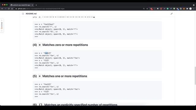Image resolution: width=196 pixels, height=110 pixels.
Task: Open the zoom magnifier in address bar
Action: coord(144,9)
